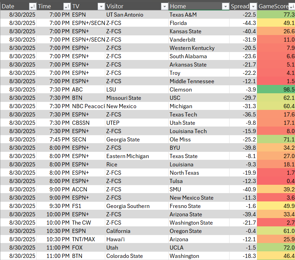Select the Utah State home cell

[199, 123]
